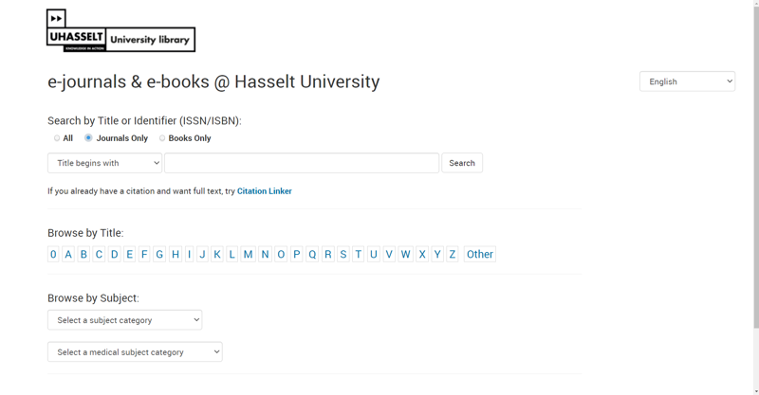Open the subject category dropdown
Viewport: 759px width, 395px height.
(x=124, y=320)
